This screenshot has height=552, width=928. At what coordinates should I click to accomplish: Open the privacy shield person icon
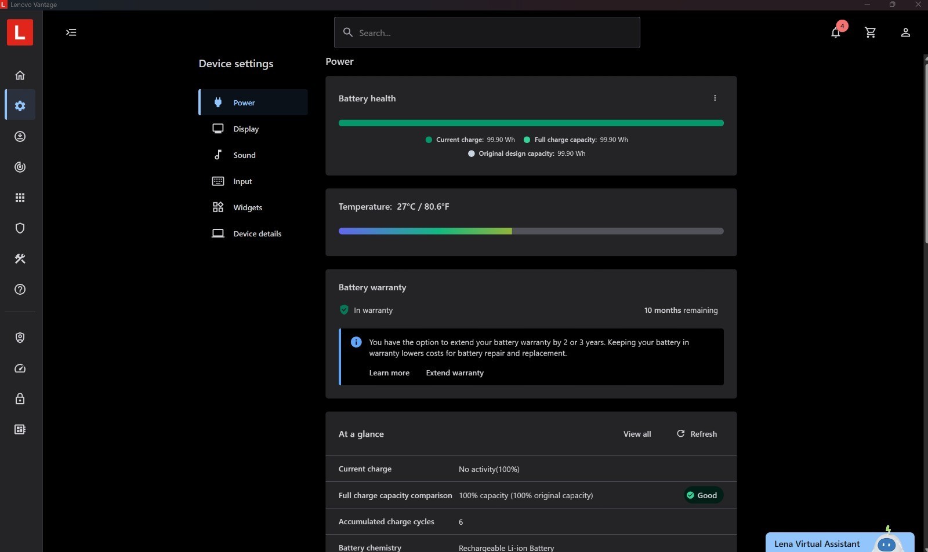20,338
